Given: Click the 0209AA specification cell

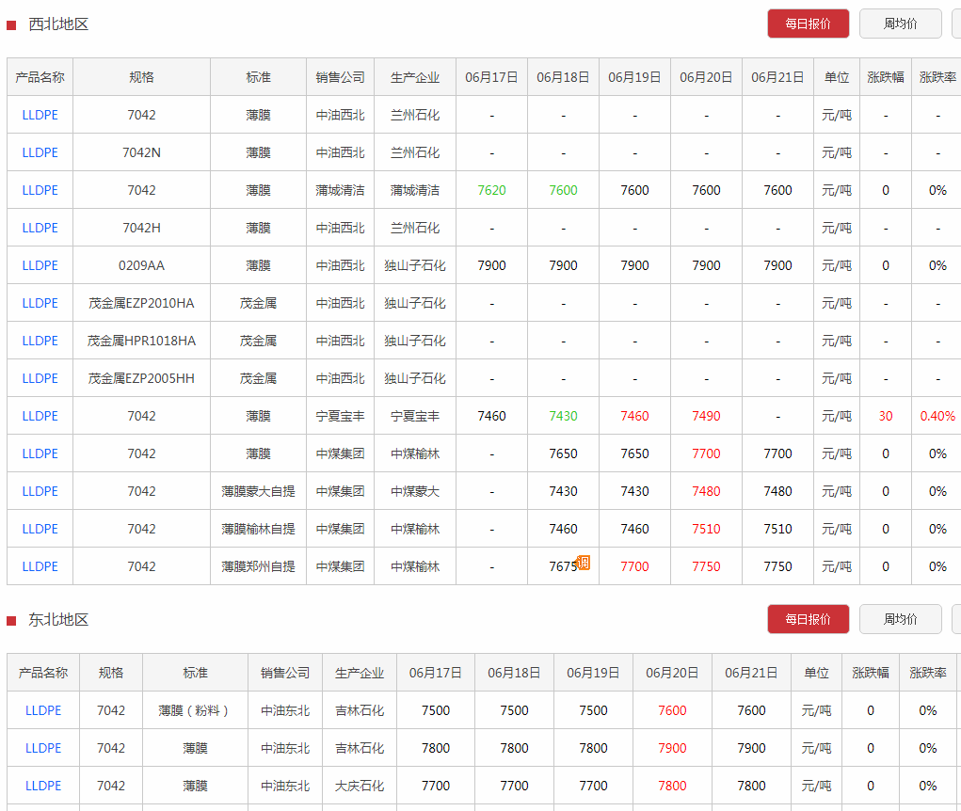Looking at the screenshot, I should click(141, 265).
